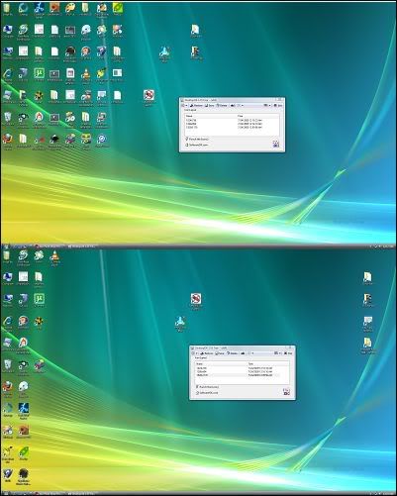The width and height of the screenshot is (397, 496).
Task: Select the µTorrent icon on the upper desktop
Action: pyautogui.click(x=39, y=73)
